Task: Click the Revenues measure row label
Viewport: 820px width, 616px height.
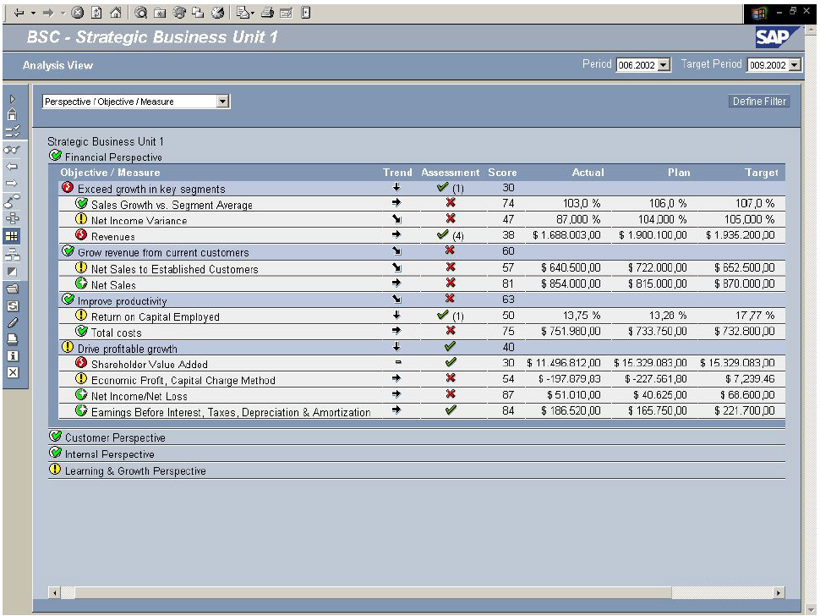Action: (113, 237)
